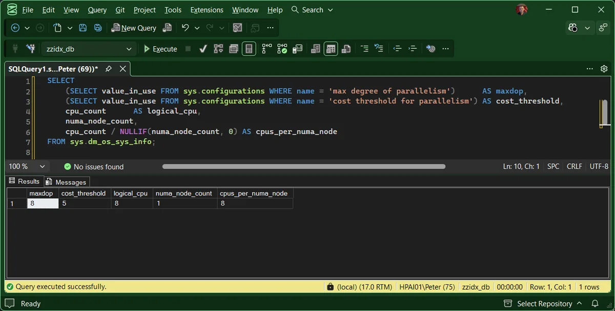This screenshot has width=615, height=311.
Task: Select the Results tab
Action: (24, 181)
